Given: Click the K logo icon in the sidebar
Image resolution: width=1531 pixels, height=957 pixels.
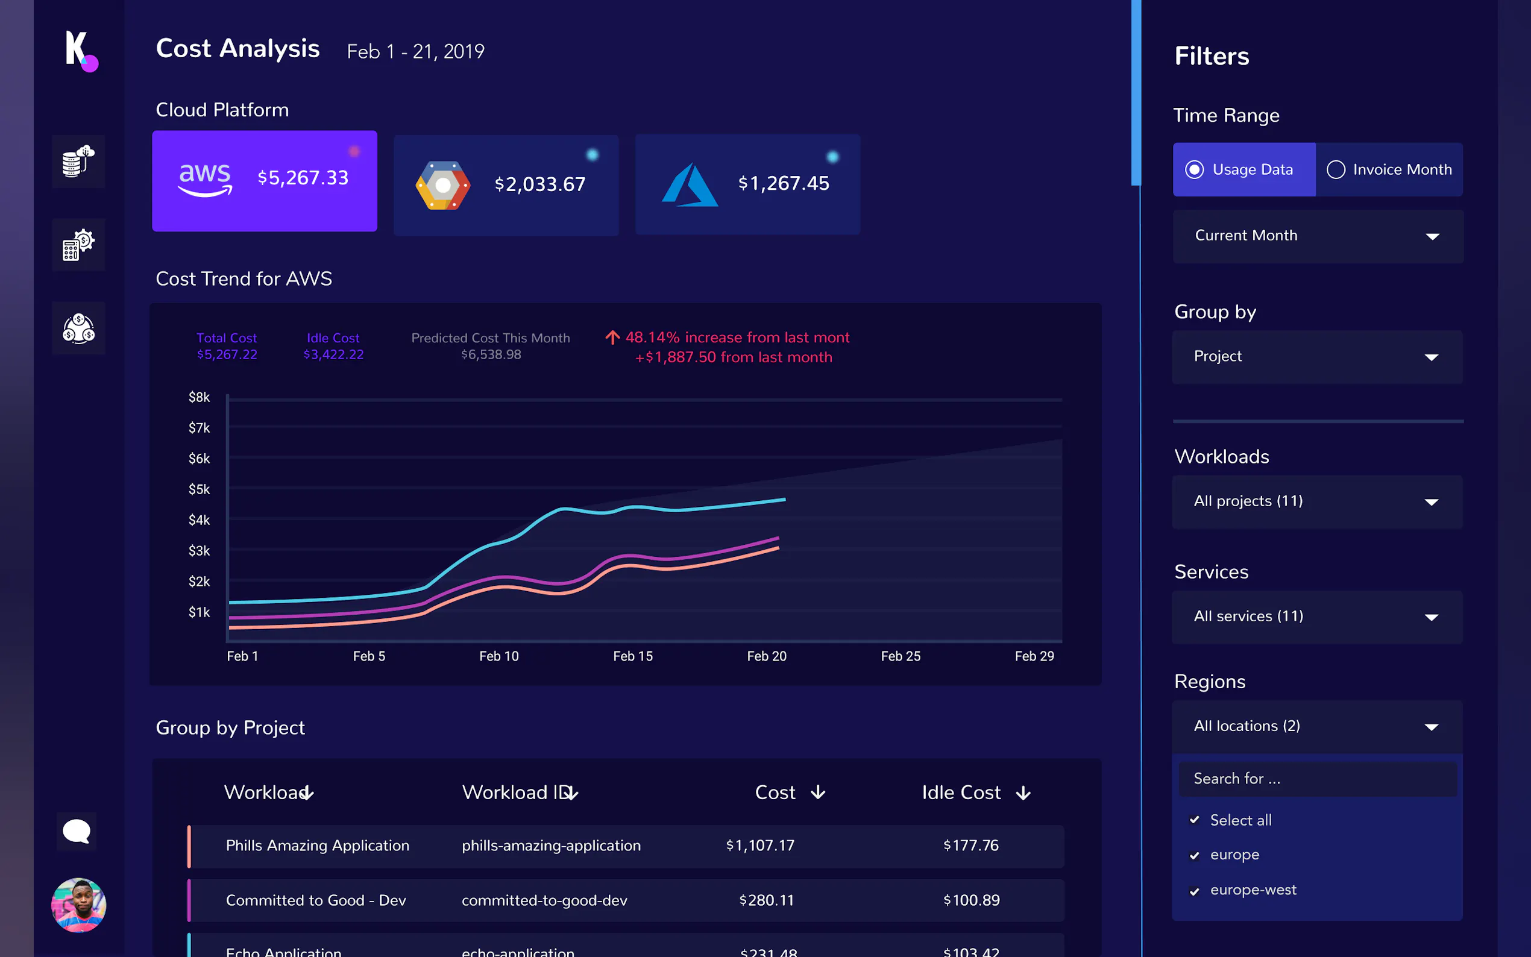Looking at the screenshot, I should (x=80, y=50).
